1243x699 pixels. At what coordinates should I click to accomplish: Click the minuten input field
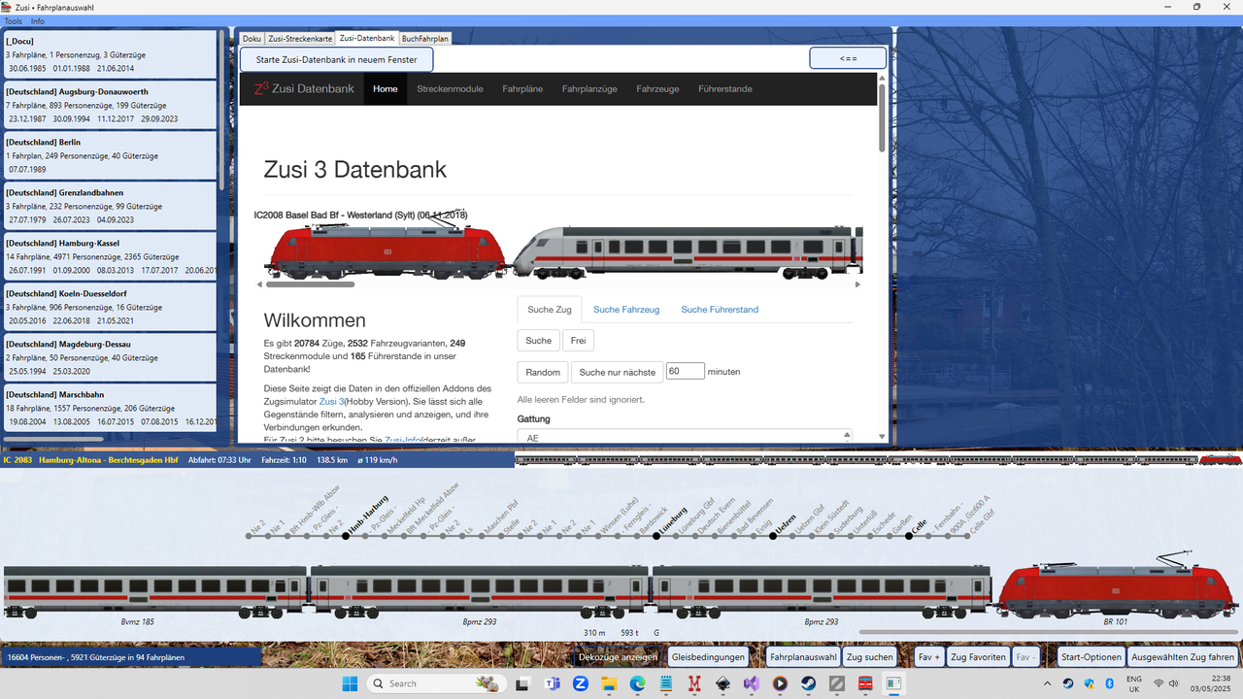point(686,371)
